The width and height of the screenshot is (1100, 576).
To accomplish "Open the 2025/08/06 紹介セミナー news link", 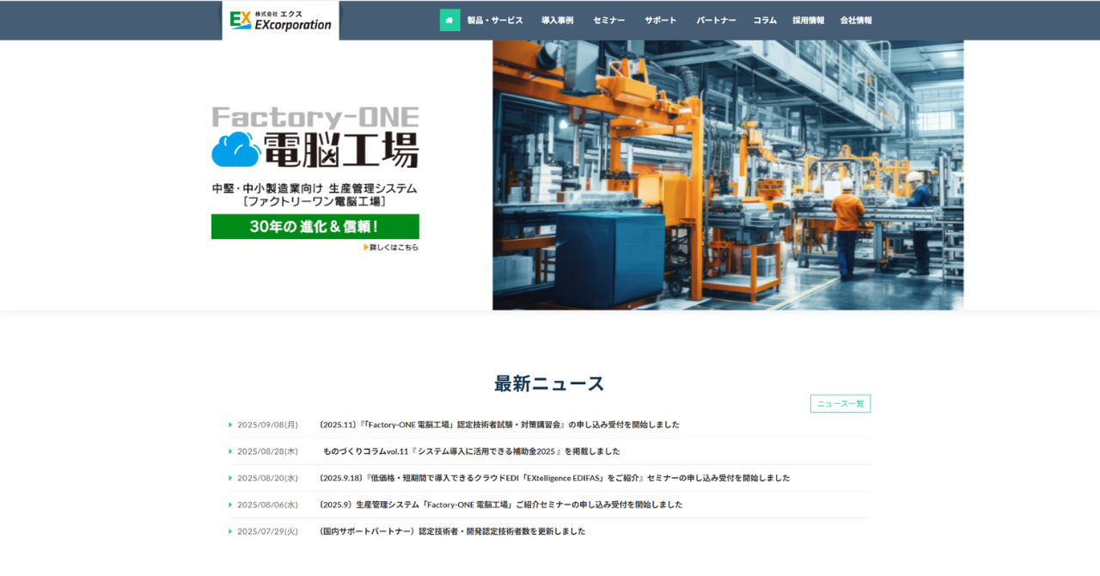I will pyautogui.click(x=500, y=505).
